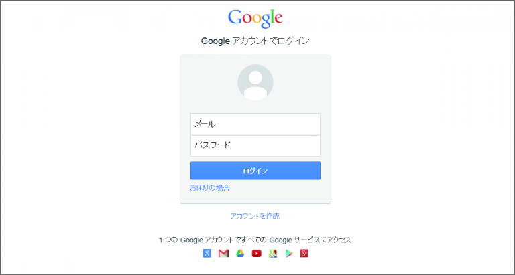Open the Google Drive triangle icon

240,254
